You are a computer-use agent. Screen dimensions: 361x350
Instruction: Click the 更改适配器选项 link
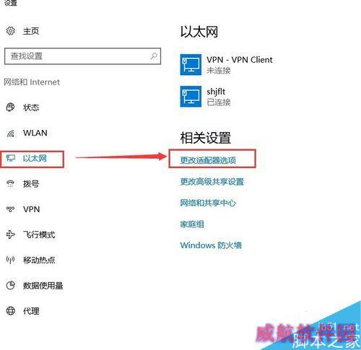coord(208,160)
